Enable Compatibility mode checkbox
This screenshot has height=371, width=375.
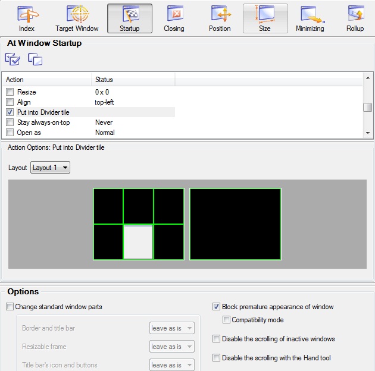point(226,320)
